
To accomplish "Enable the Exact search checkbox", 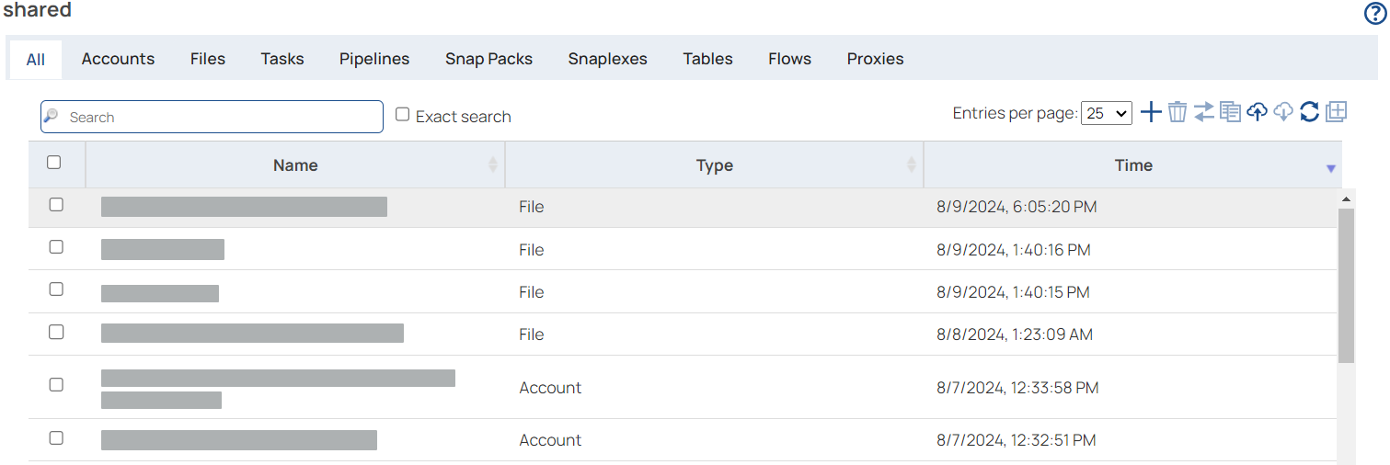I will (x=403, y=115).
